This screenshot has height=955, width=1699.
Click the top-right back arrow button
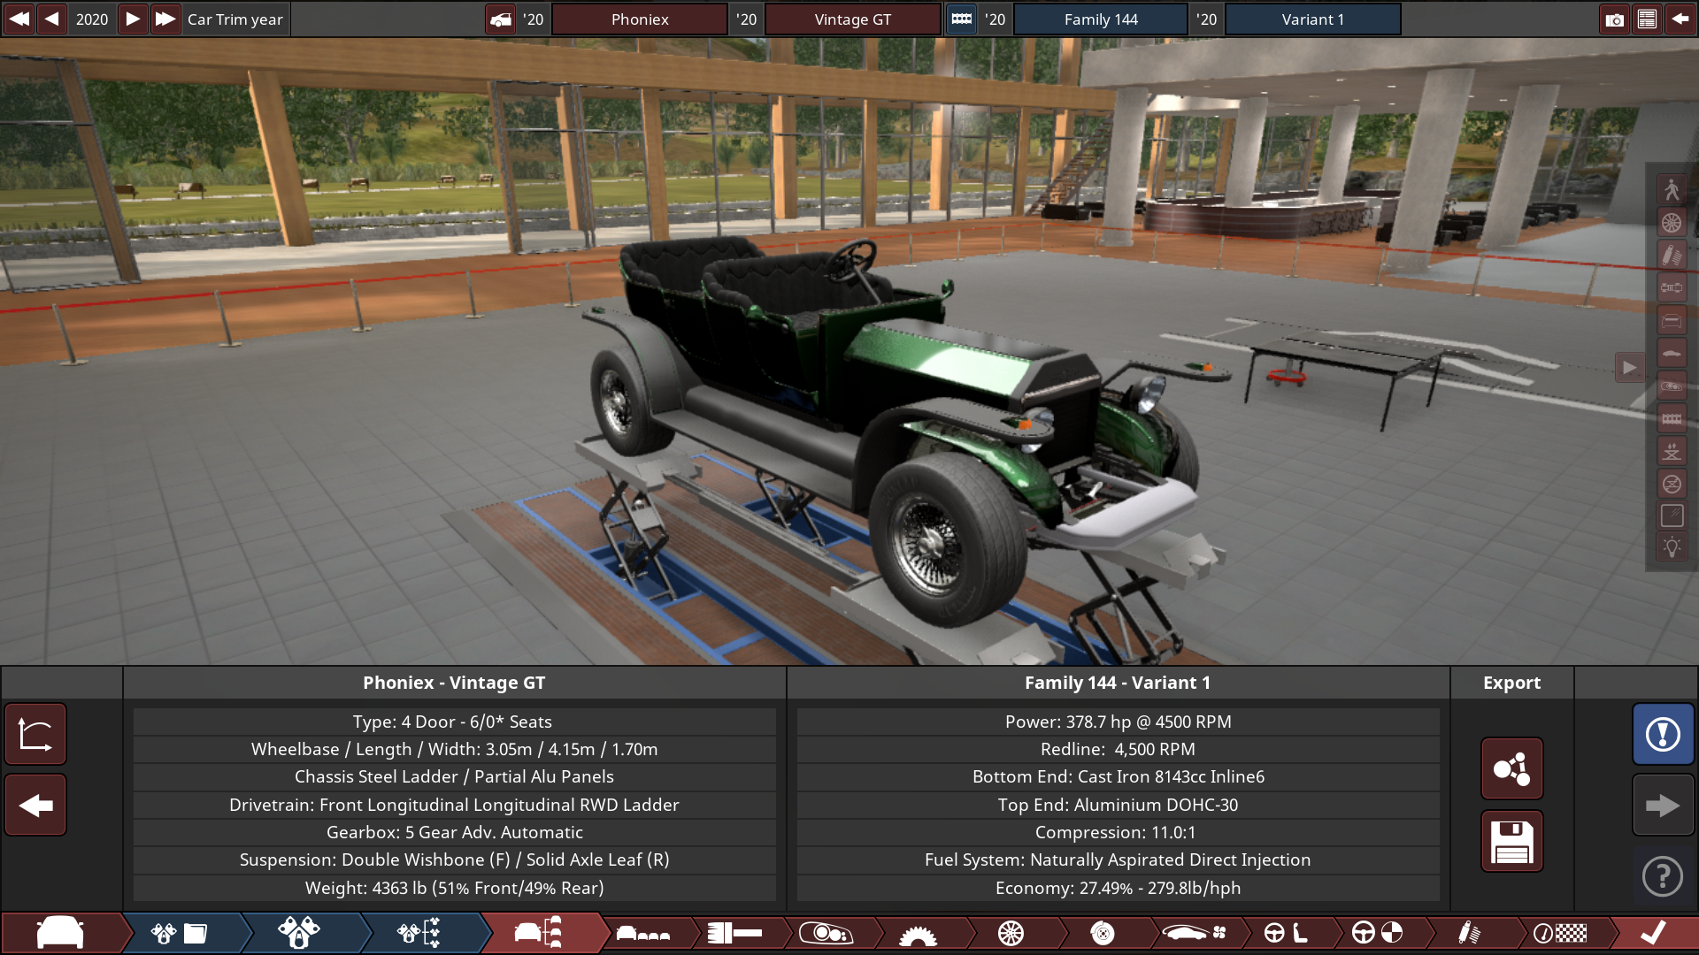(1680, 19)
